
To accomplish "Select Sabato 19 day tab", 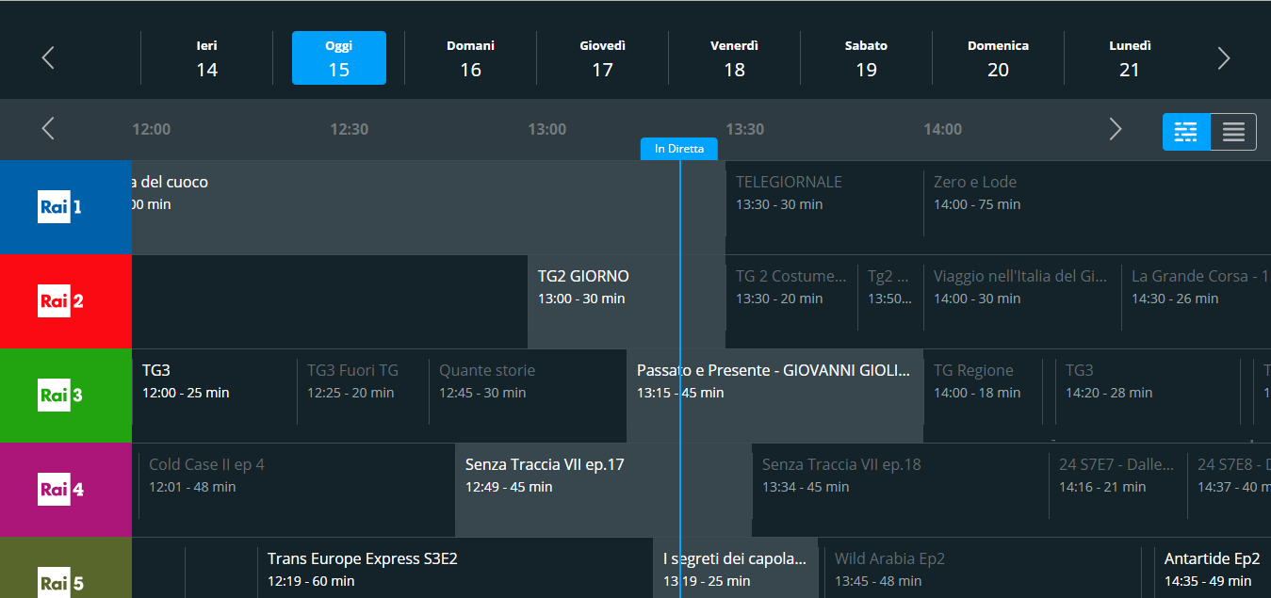I will [867, 58].
